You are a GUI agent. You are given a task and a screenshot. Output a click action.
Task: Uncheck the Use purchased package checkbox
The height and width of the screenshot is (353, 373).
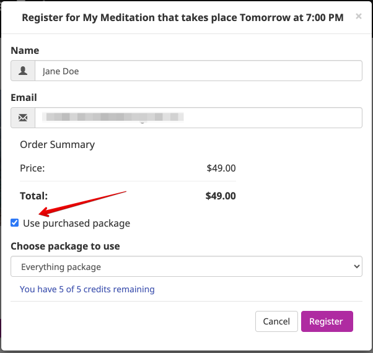click(x=15, y=223)
